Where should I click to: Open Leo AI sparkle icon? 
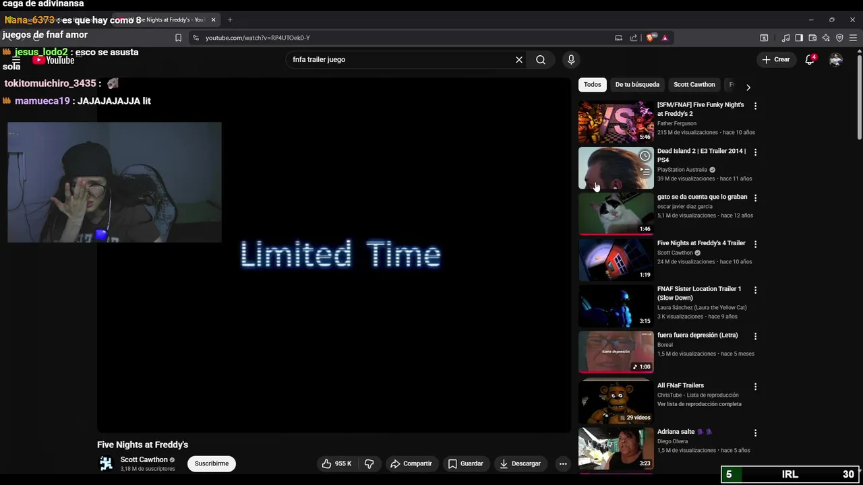point(826,38)
